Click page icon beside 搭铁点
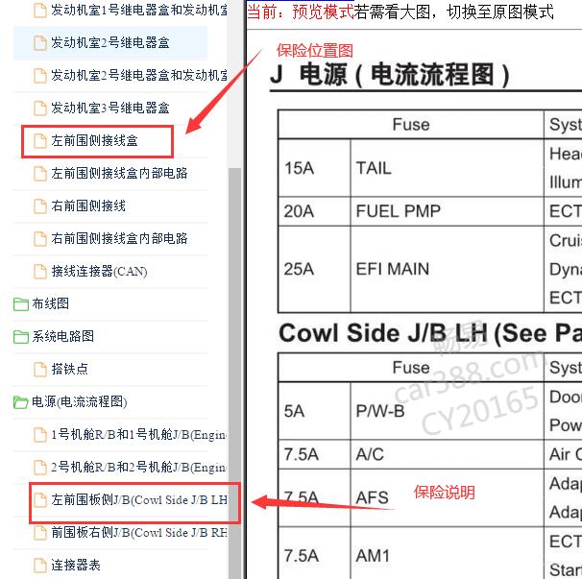The height and width of the screenshot is (579, 582). 40,370
